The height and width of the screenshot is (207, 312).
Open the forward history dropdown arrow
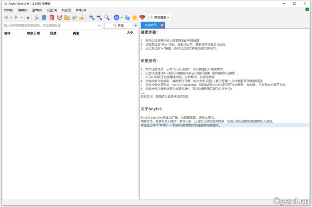pos(22,17)
